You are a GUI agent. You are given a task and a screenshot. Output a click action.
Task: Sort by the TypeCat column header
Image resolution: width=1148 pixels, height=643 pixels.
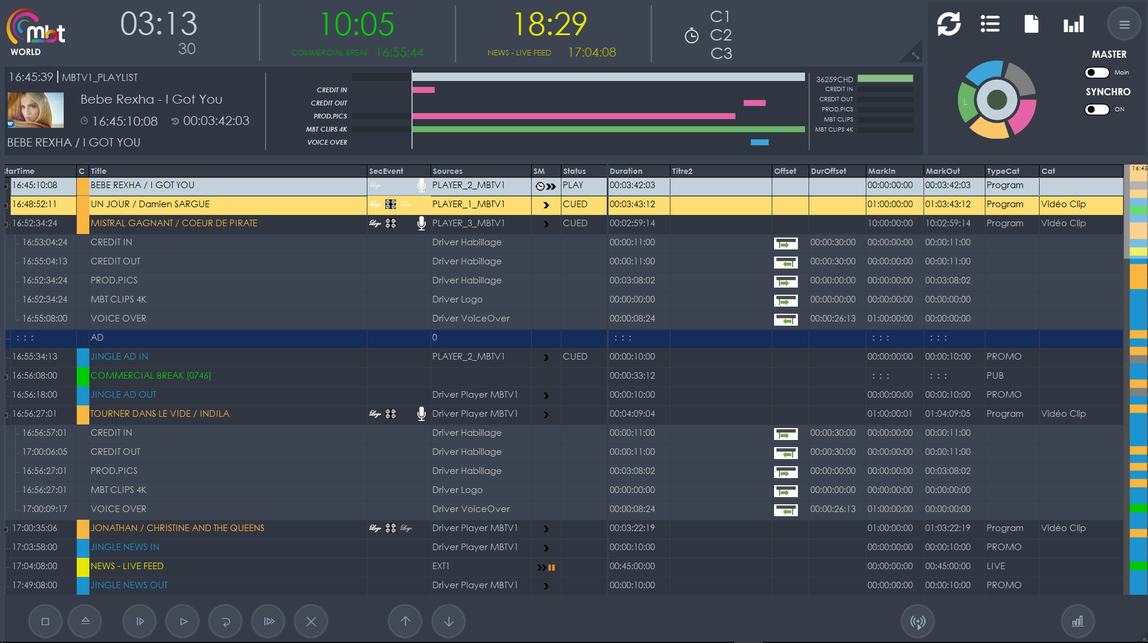tap(1012, 171)
